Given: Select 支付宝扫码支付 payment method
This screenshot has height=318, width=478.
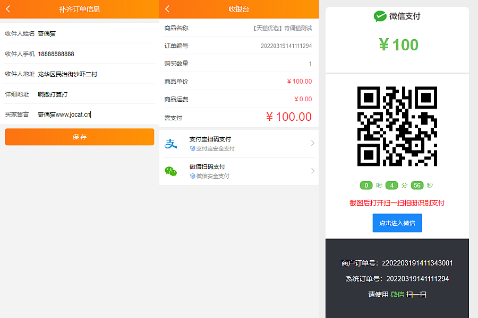Looking at the screenshot, I should tap(239, 144).
